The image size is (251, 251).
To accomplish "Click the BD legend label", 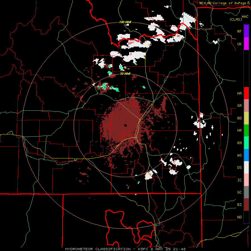I will click(x=239, y=118).
